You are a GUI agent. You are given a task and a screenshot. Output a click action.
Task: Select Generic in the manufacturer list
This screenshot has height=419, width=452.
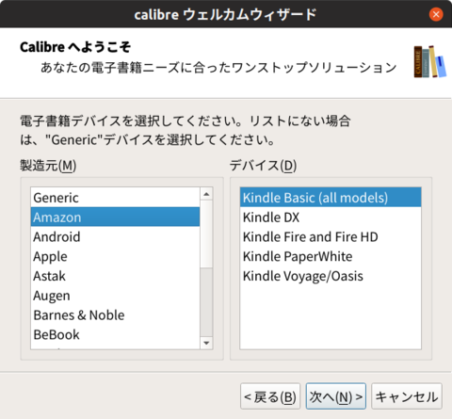(115, 198)
